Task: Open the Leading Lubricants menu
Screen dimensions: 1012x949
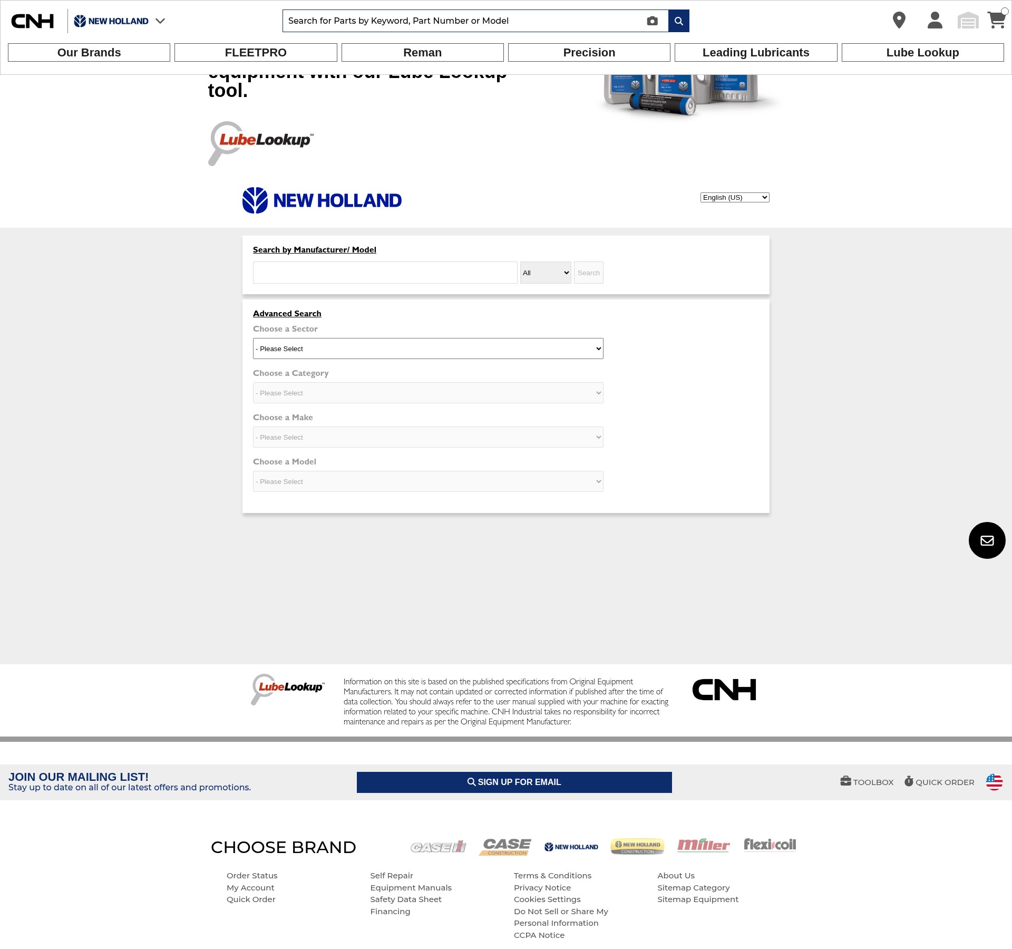Action: (x=756, y=53)
